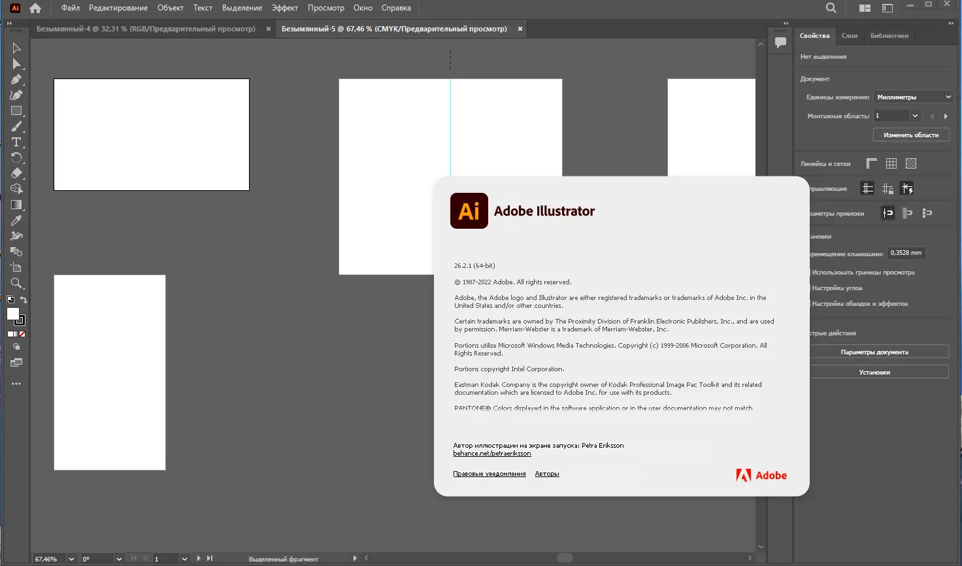Select the Pen tool
962x566 pixels.
click(16, 79)
